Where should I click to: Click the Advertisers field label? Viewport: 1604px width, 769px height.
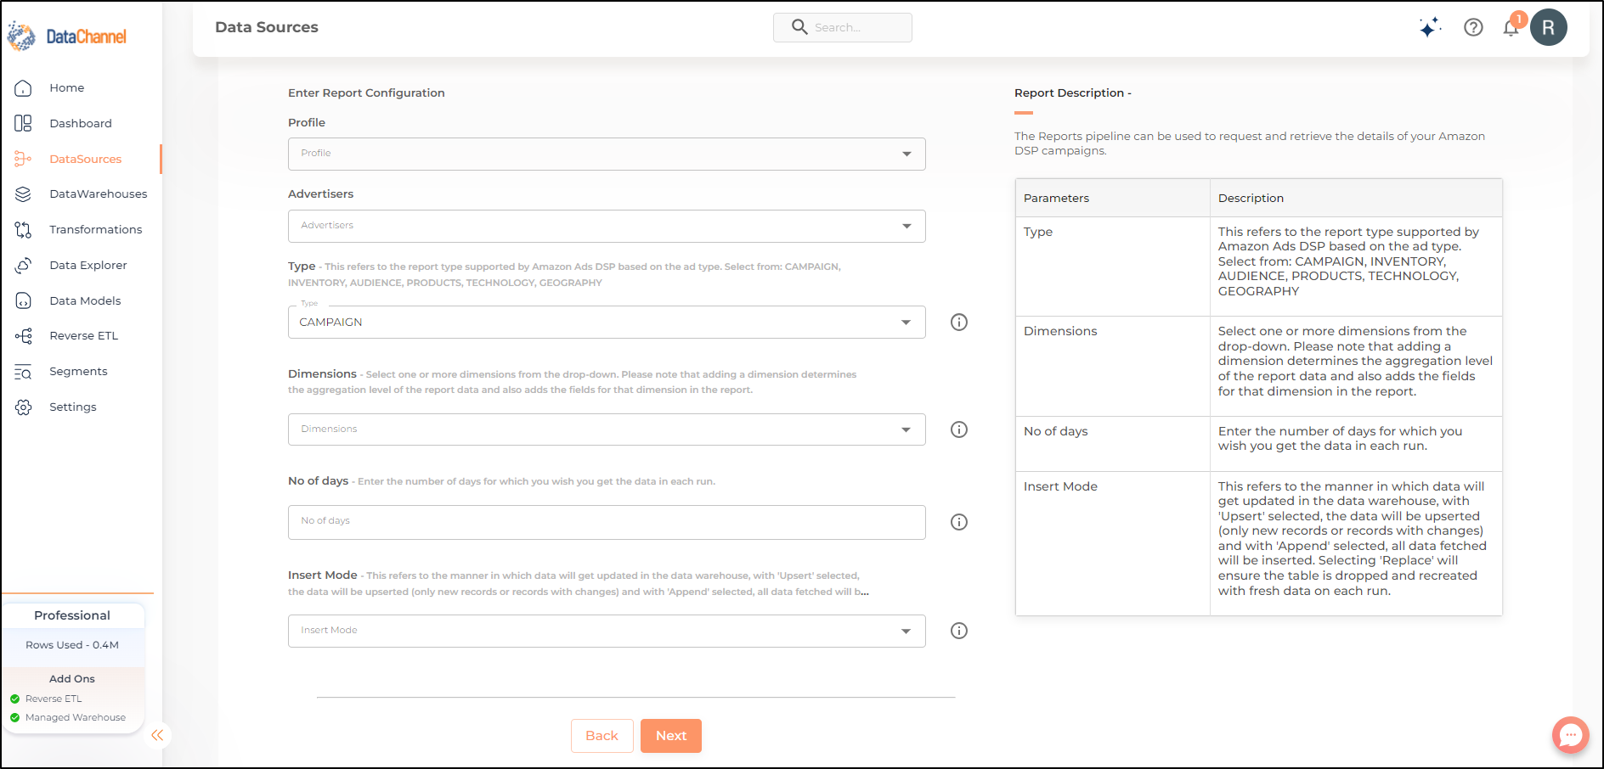[320, 194]
